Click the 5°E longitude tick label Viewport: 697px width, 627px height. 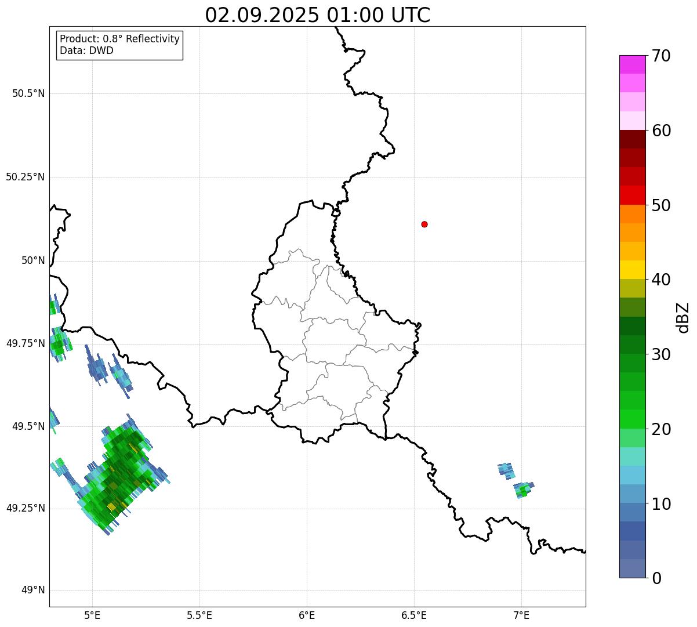[92, 615]
